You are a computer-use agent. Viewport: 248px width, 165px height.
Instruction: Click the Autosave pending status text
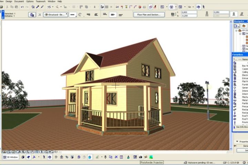[x=201, y=163]
